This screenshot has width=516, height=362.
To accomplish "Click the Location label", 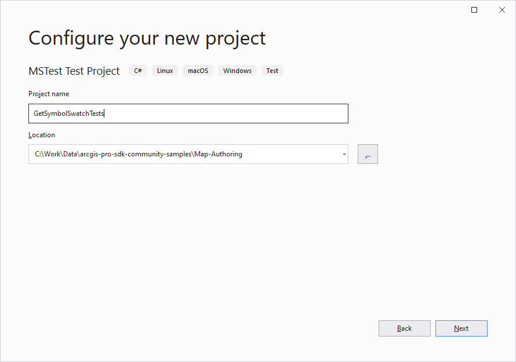I will (x=42, y=134).
